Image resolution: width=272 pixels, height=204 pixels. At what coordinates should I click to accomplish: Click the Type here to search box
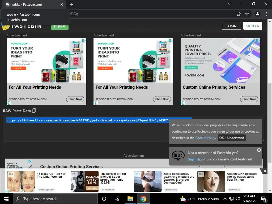click(55, 199)
